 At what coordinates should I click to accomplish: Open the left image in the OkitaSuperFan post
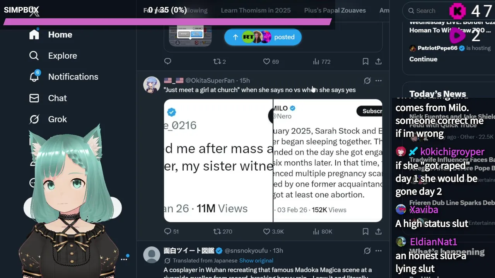click(218, 160)
